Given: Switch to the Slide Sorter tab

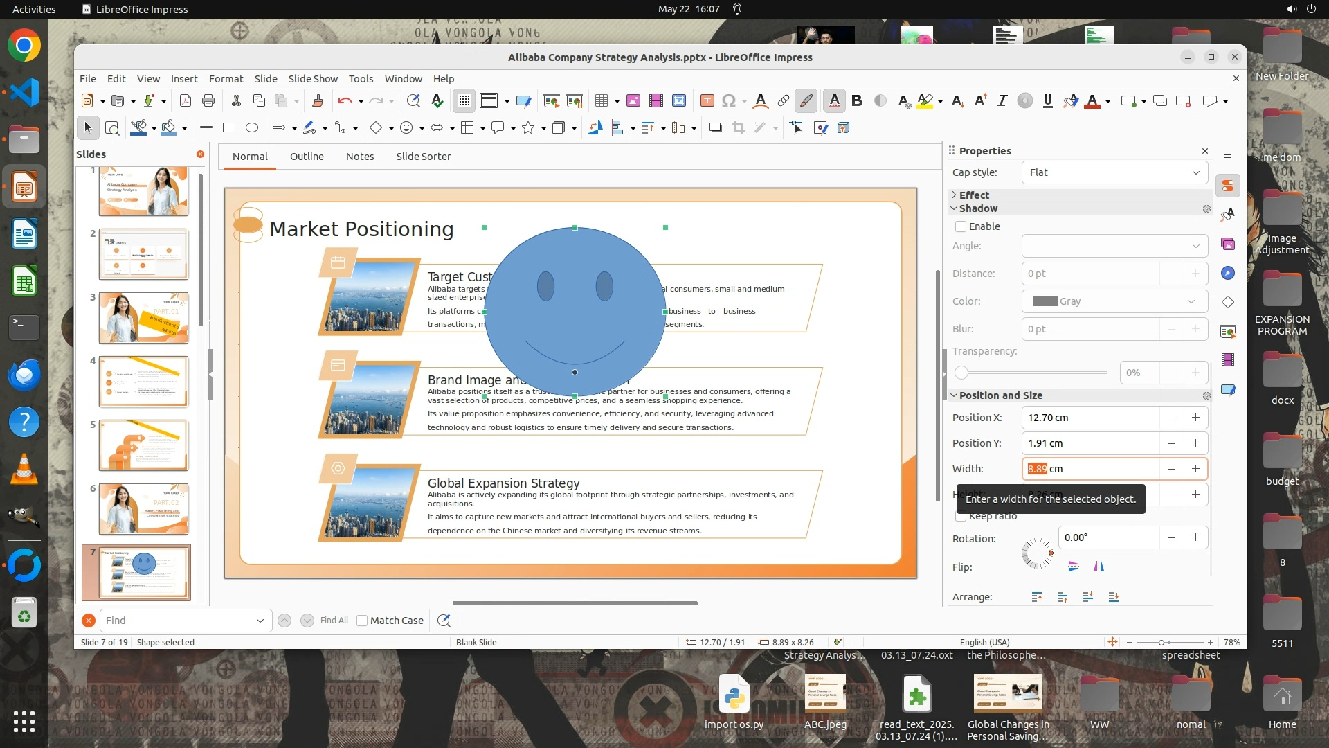Looking at the screenshot, I should [423, 157].
